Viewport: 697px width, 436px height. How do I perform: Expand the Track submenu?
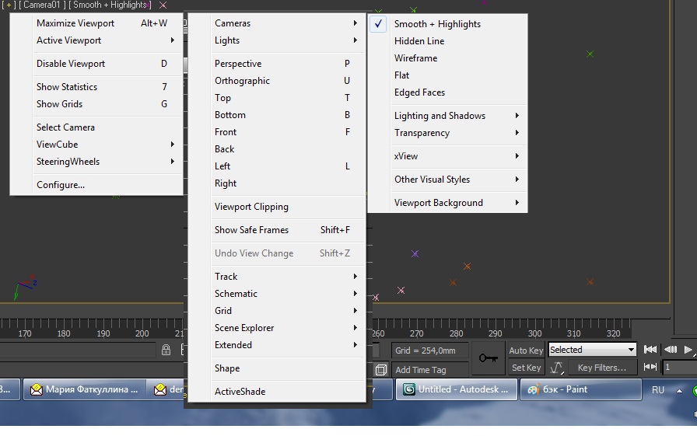[x=278, y=276]
